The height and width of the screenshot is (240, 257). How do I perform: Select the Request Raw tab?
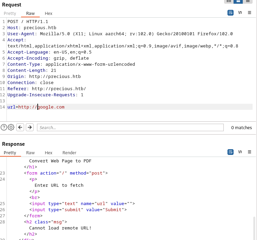click(x=30, y=14)
